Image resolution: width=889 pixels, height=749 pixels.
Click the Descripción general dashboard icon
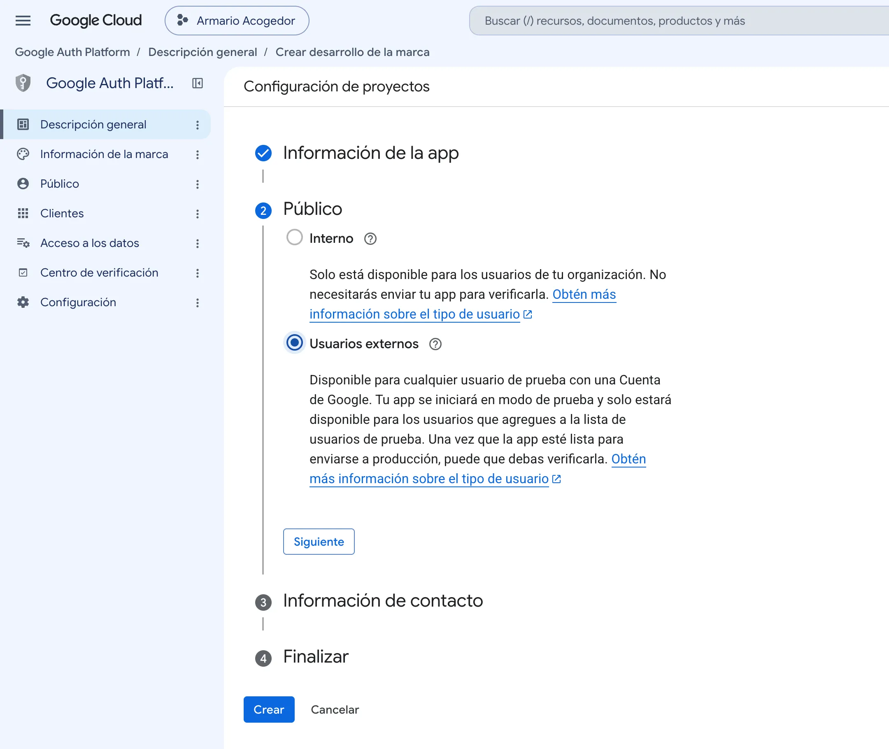click(x=23, y=124)
